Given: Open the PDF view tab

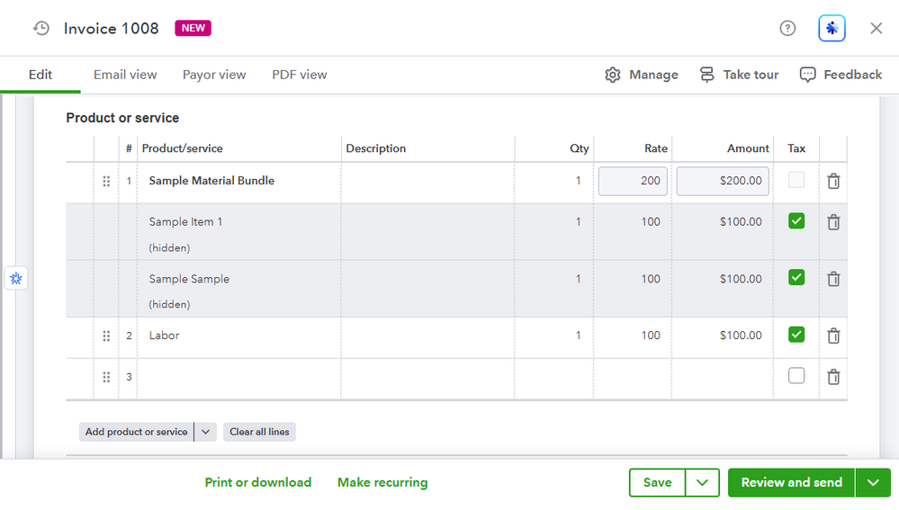Looking at the screenshot, I should (x=300, y=75).
